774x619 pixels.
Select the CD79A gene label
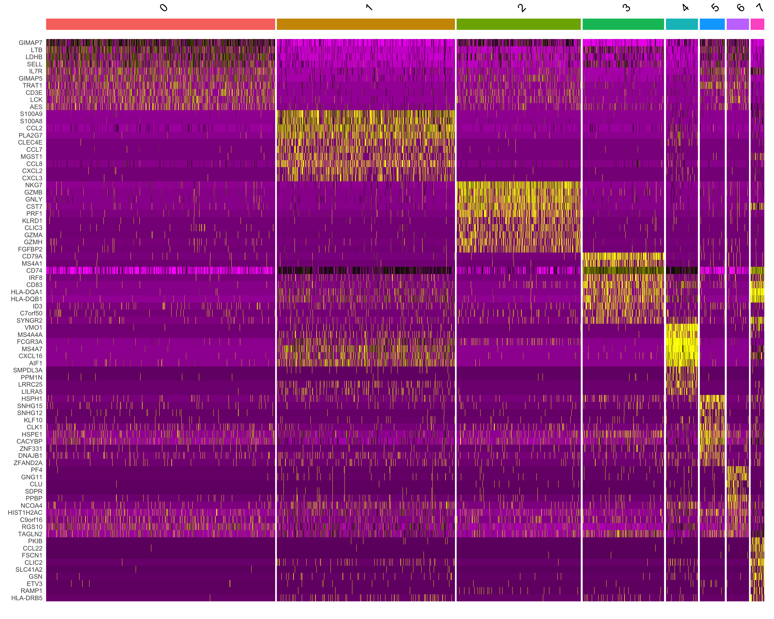[32, 256]
